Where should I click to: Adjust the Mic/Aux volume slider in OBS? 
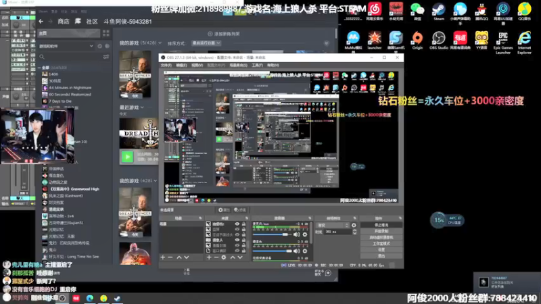[x=272, y=234]
